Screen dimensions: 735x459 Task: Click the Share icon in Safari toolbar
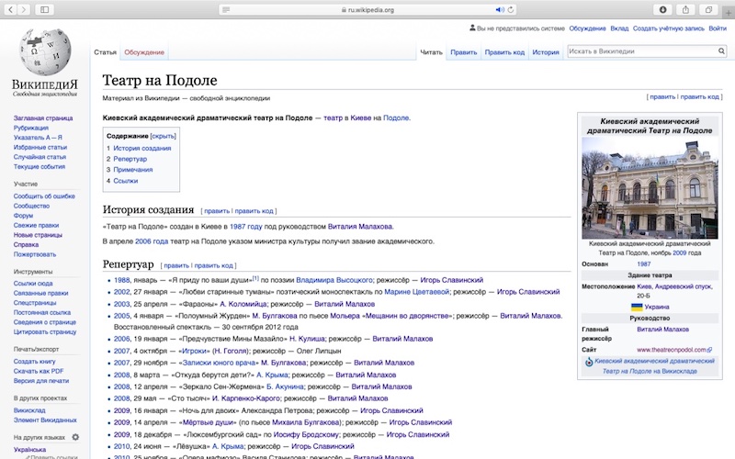click(685, 9)
